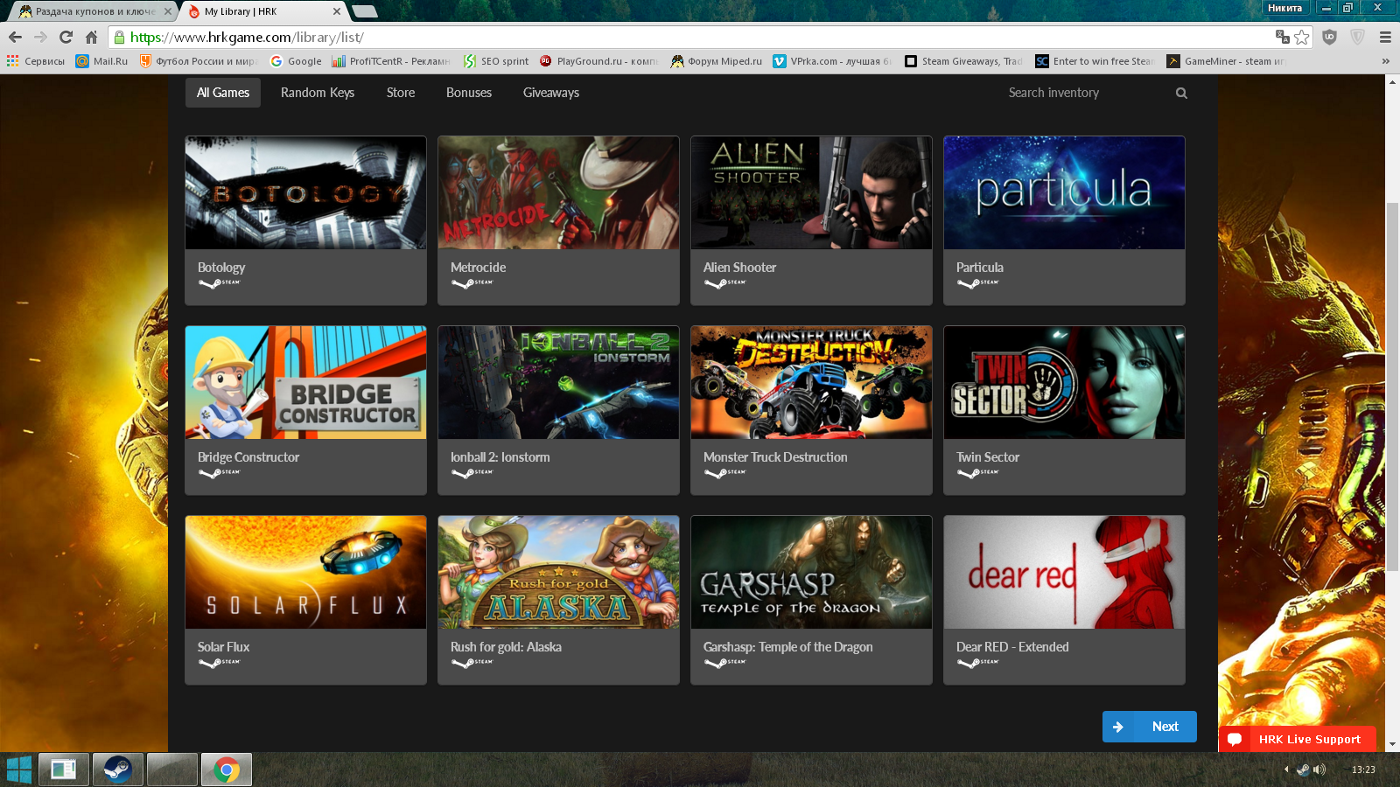Click Steam logo under Twin Sector
The image size is (1400, 787).
[x=977, y=472]
